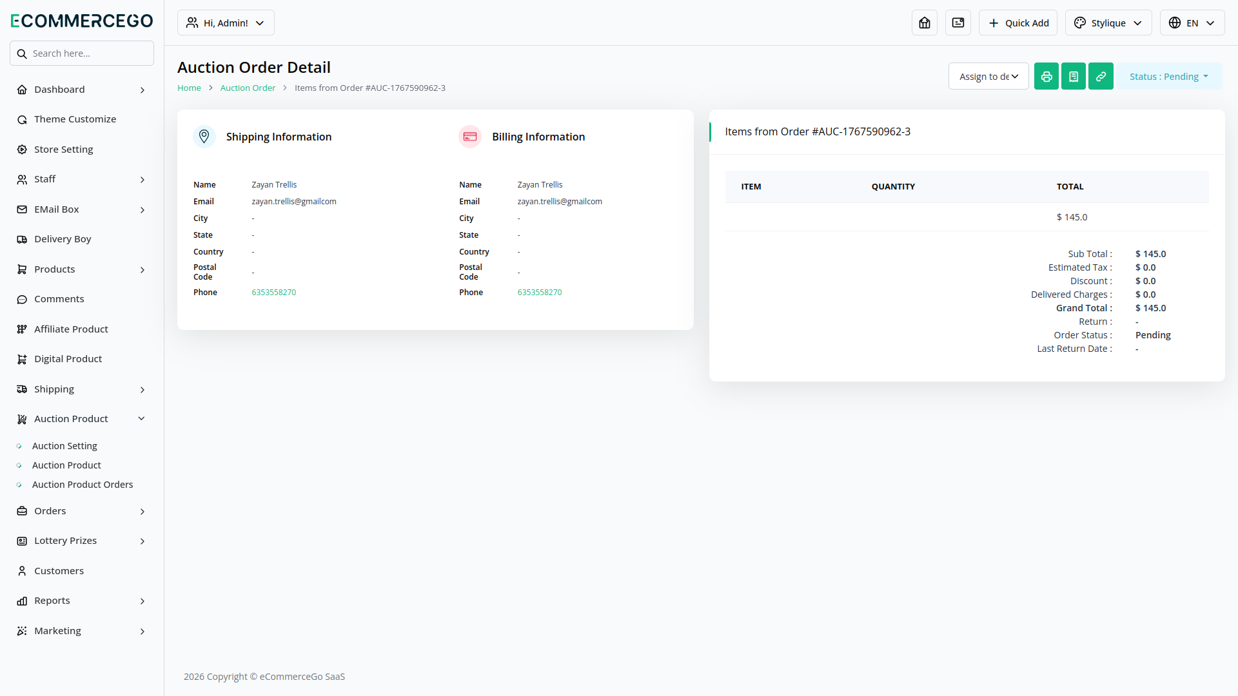Click the Home breadcrumb link
The image size is (1238, 696).
(x=189, y=88)
